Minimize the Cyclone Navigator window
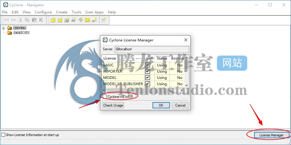 click(x=257, y=5)
